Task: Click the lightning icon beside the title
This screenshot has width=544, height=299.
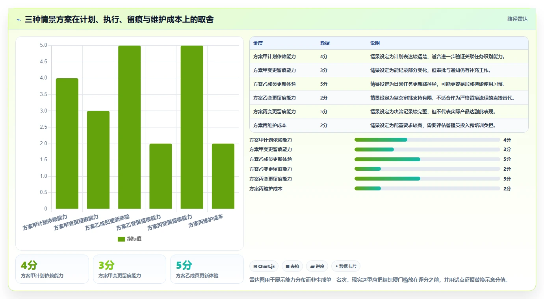Action: [x=19, y=19]
